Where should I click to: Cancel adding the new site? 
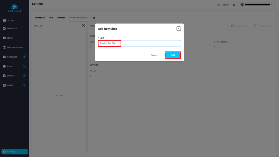(154, 55)
